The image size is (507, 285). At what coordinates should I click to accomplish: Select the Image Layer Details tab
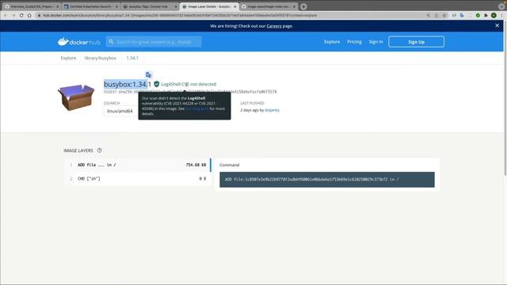209,6
